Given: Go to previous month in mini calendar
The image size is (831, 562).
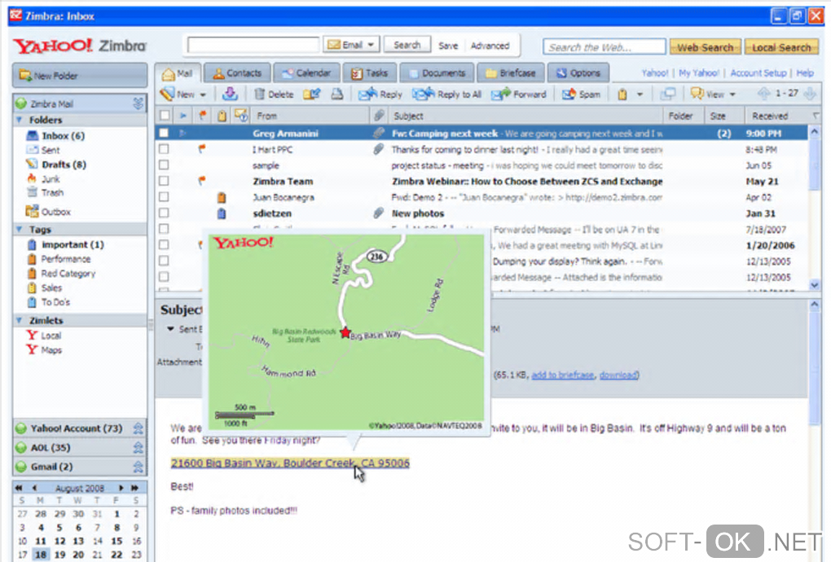Looking at the screenshot, I should tap(34, 488).
